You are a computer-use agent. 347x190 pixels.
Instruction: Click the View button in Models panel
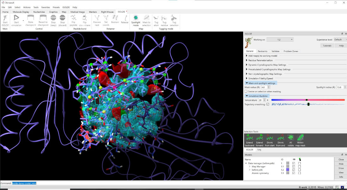tap(341, 173)
